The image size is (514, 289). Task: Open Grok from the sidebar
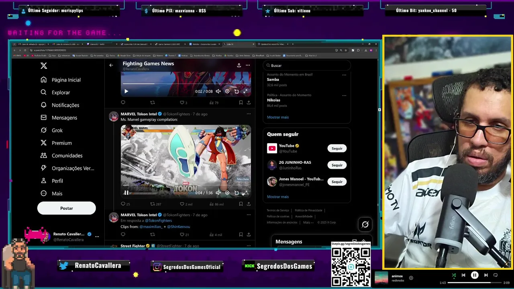pyautogui.click(x=51, y=130)
